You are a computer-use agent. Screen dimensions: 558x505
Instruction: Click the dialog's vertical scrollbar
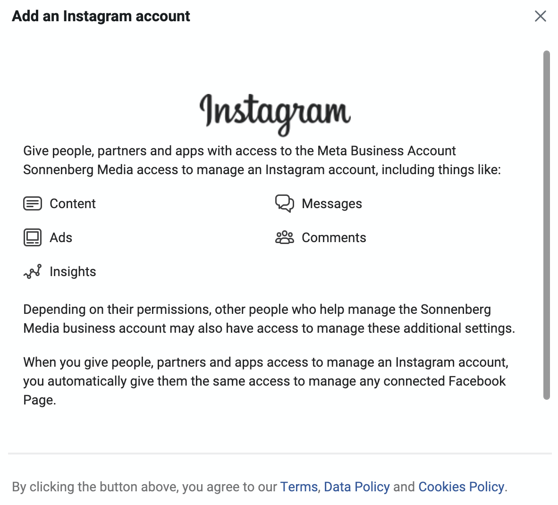[x=547, y=225]
